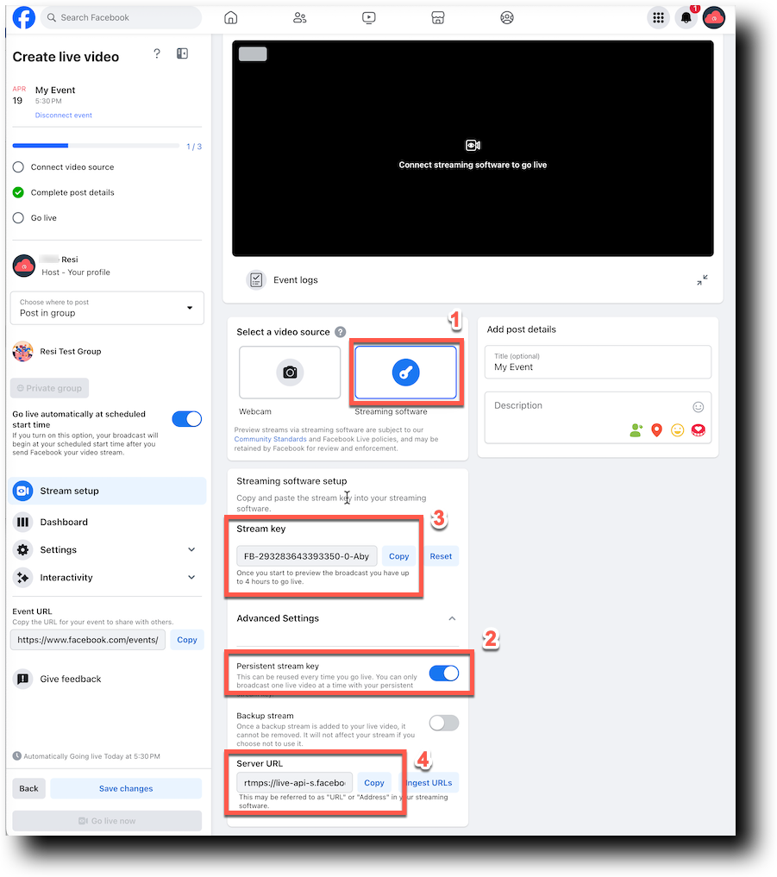Open the emoji picker in the Description field

699,405
